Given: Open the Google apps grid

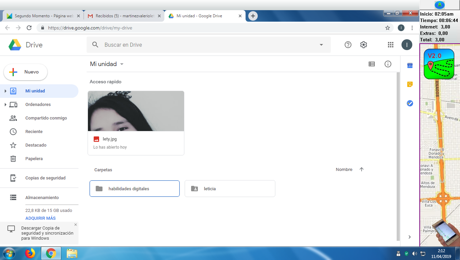Looking at the screenshot, I should [x=390, y=45].
